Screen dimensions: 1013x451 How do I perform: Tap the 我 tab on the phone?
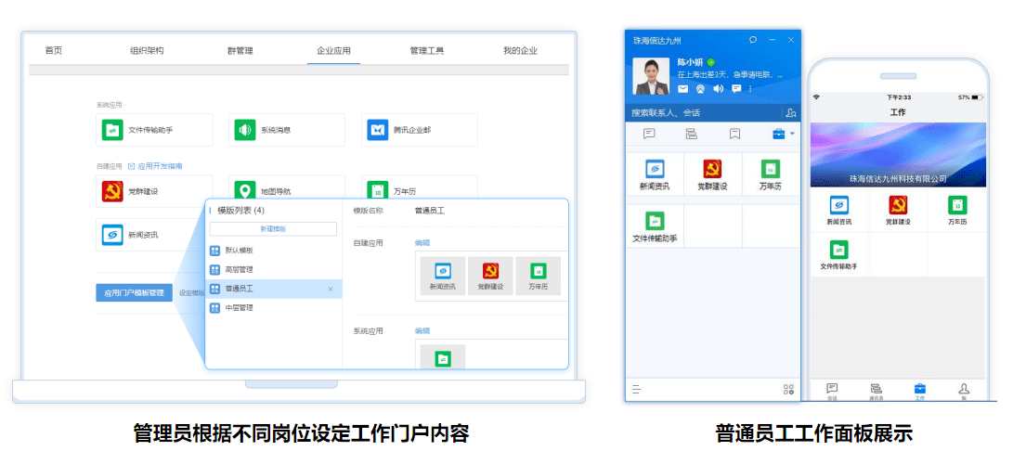tap(964, 391)
